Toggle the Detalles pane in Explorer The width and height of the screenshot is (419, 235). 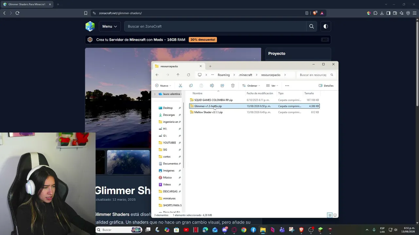click(x=326, y=86)
